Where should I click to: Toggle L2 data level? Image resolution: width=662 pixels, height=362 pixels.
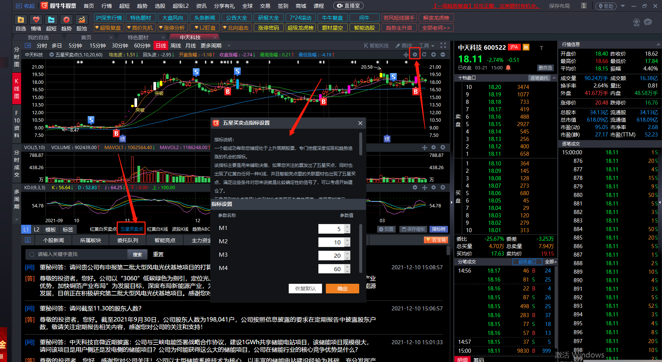click(x=36, y=229)
